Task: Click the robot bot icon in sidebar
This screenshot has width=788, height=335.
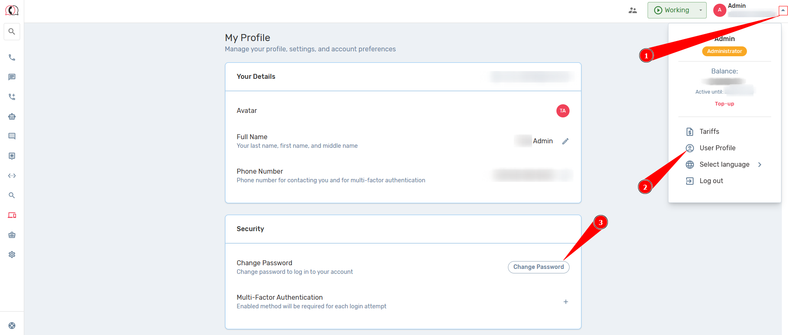Action: (x=12, y=117)
